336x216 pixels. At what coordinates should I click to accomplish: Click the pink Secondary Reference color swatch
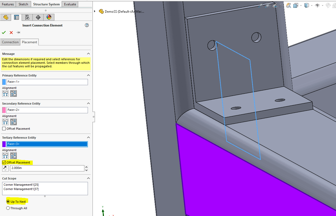point(4,110)
